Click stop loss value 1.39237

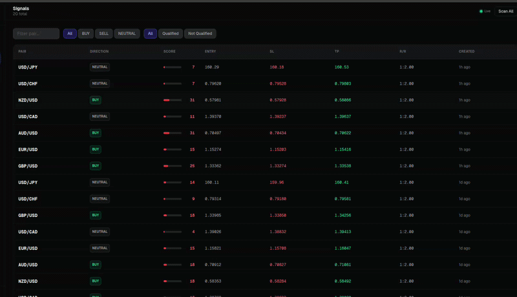tap(278, 117)
